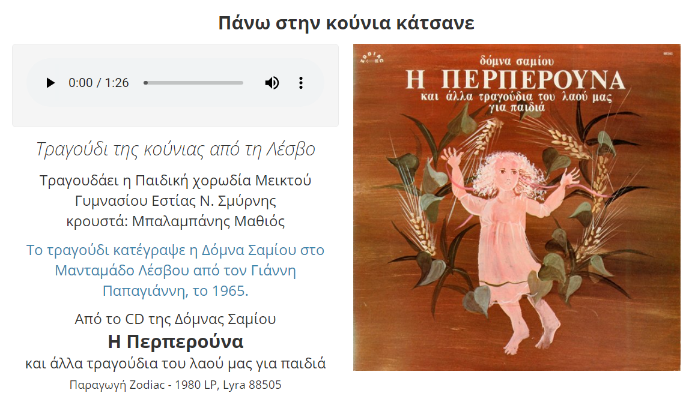Click the Zodiac logo on album cover
692x405 pixels.
pyautogui.click(x=372, y=58)
